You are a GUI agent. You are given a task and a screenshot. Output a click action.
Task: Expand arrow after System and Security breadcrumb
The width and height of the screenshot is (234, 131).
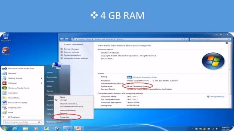coord(115,39)
